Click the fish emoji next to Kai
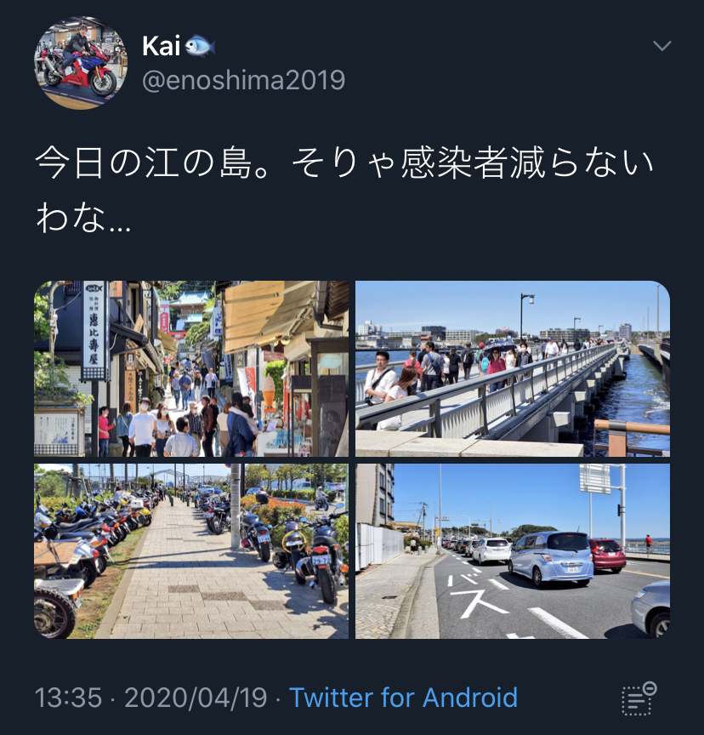704x735 pixels. pyautogui.click(x=200, y=47)
